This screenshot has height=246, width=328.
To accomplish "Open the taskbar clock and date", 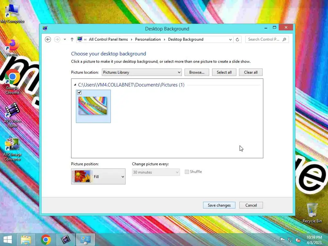I will click(314, 240).
